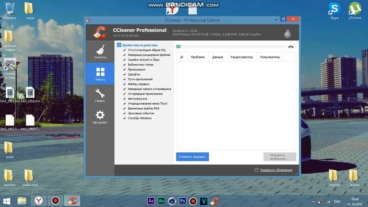
Task: Uncheck Отсутствующие общие DLL
Action: (124, 50)
